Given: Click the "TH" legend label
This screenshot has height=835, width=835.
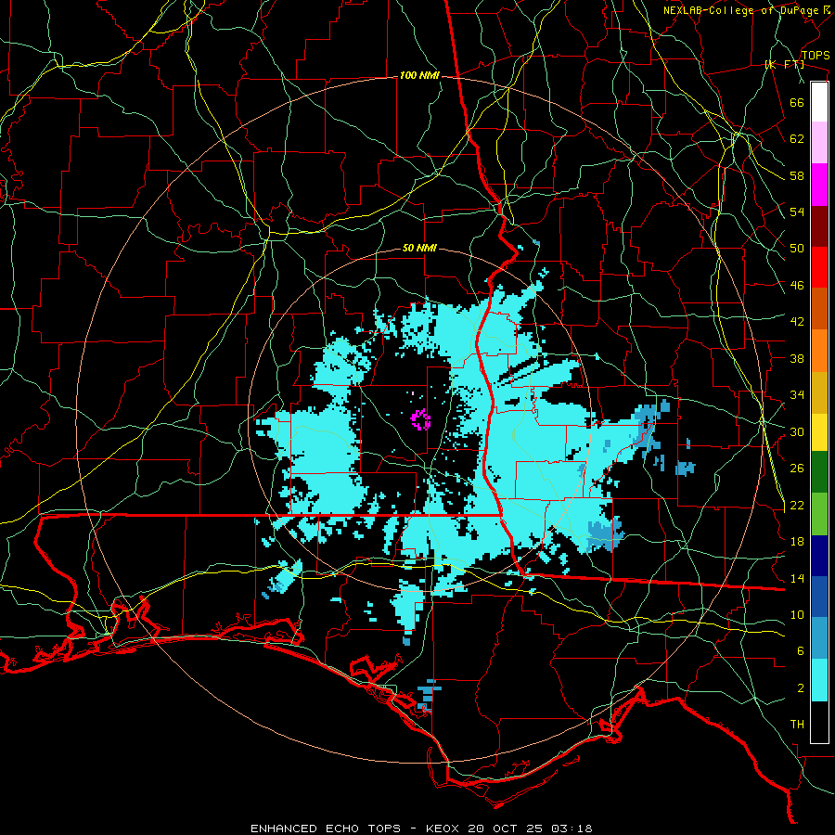Looking at the screenshot, I should click(x=797, y=725).
